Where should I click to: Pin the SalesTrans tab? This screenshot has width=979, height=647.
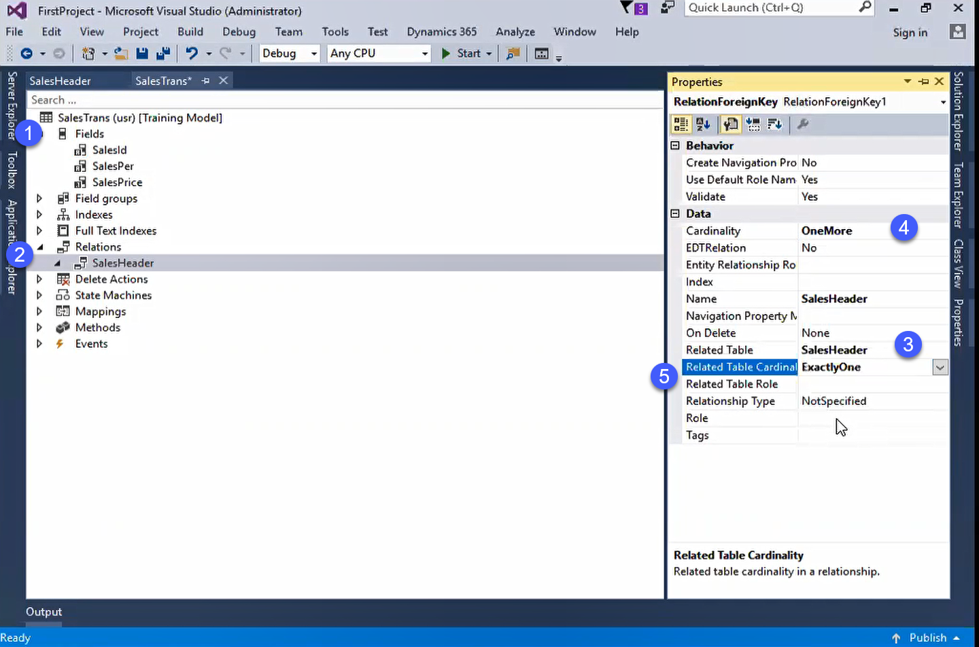coord(205,80)
